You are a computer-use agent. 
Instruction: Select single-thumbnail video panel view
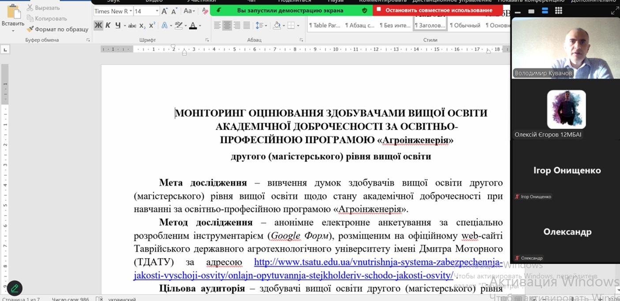tap(531, 11)
